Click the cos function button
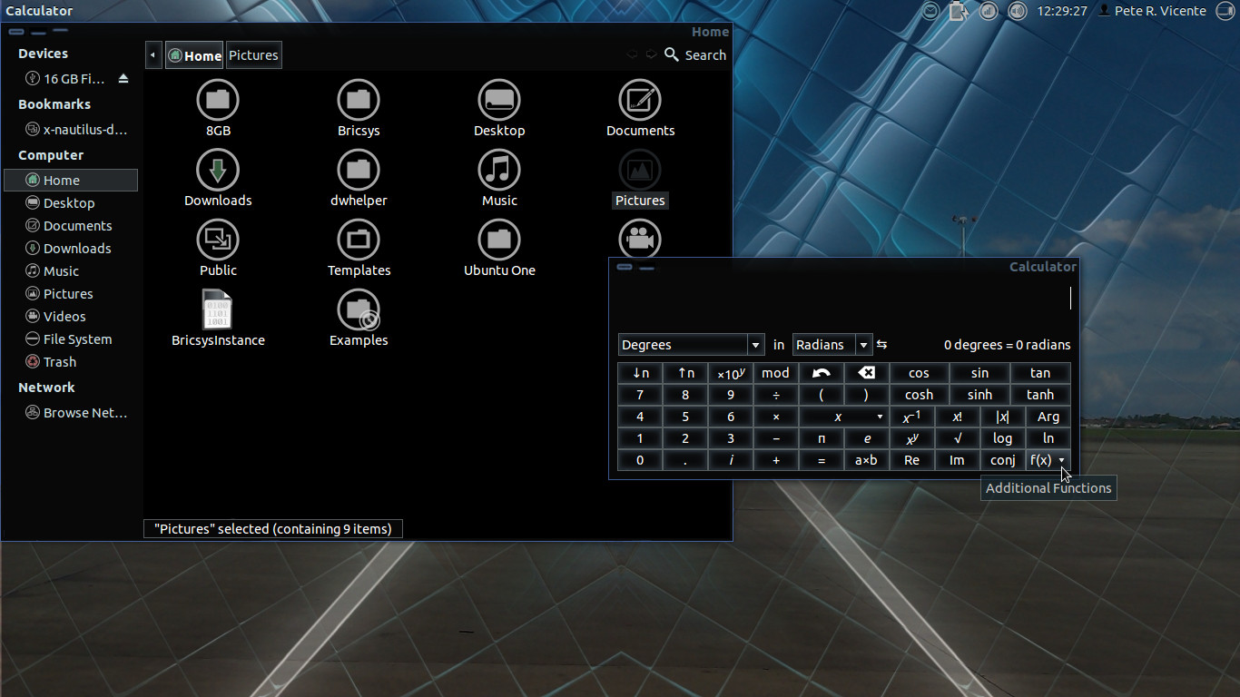The image size is (1240, 697). (919, 373)
